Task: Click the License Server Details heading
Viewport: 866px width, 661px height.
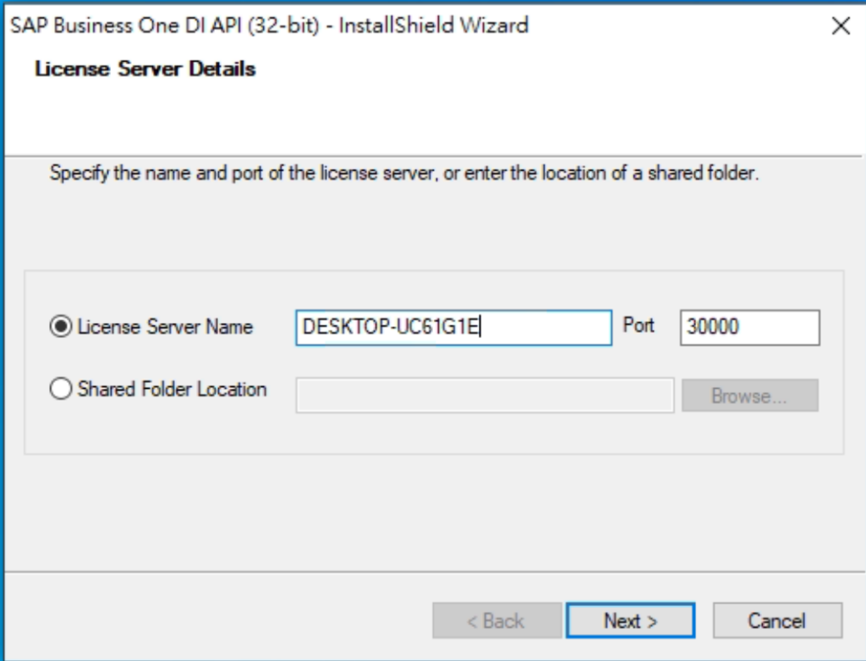Action: (x=145, y=69)
